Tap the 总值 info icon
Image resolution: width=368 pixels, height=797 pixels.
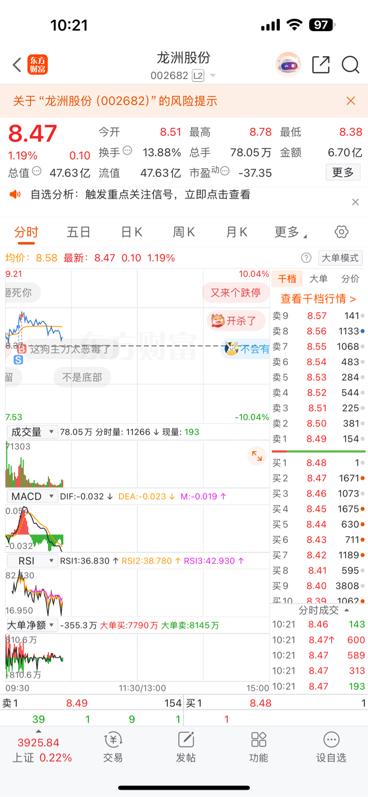click(x=37, y=171)
